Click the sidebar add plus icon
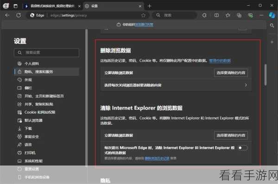This screenshot has width=278, height=184. click(272, 42)
